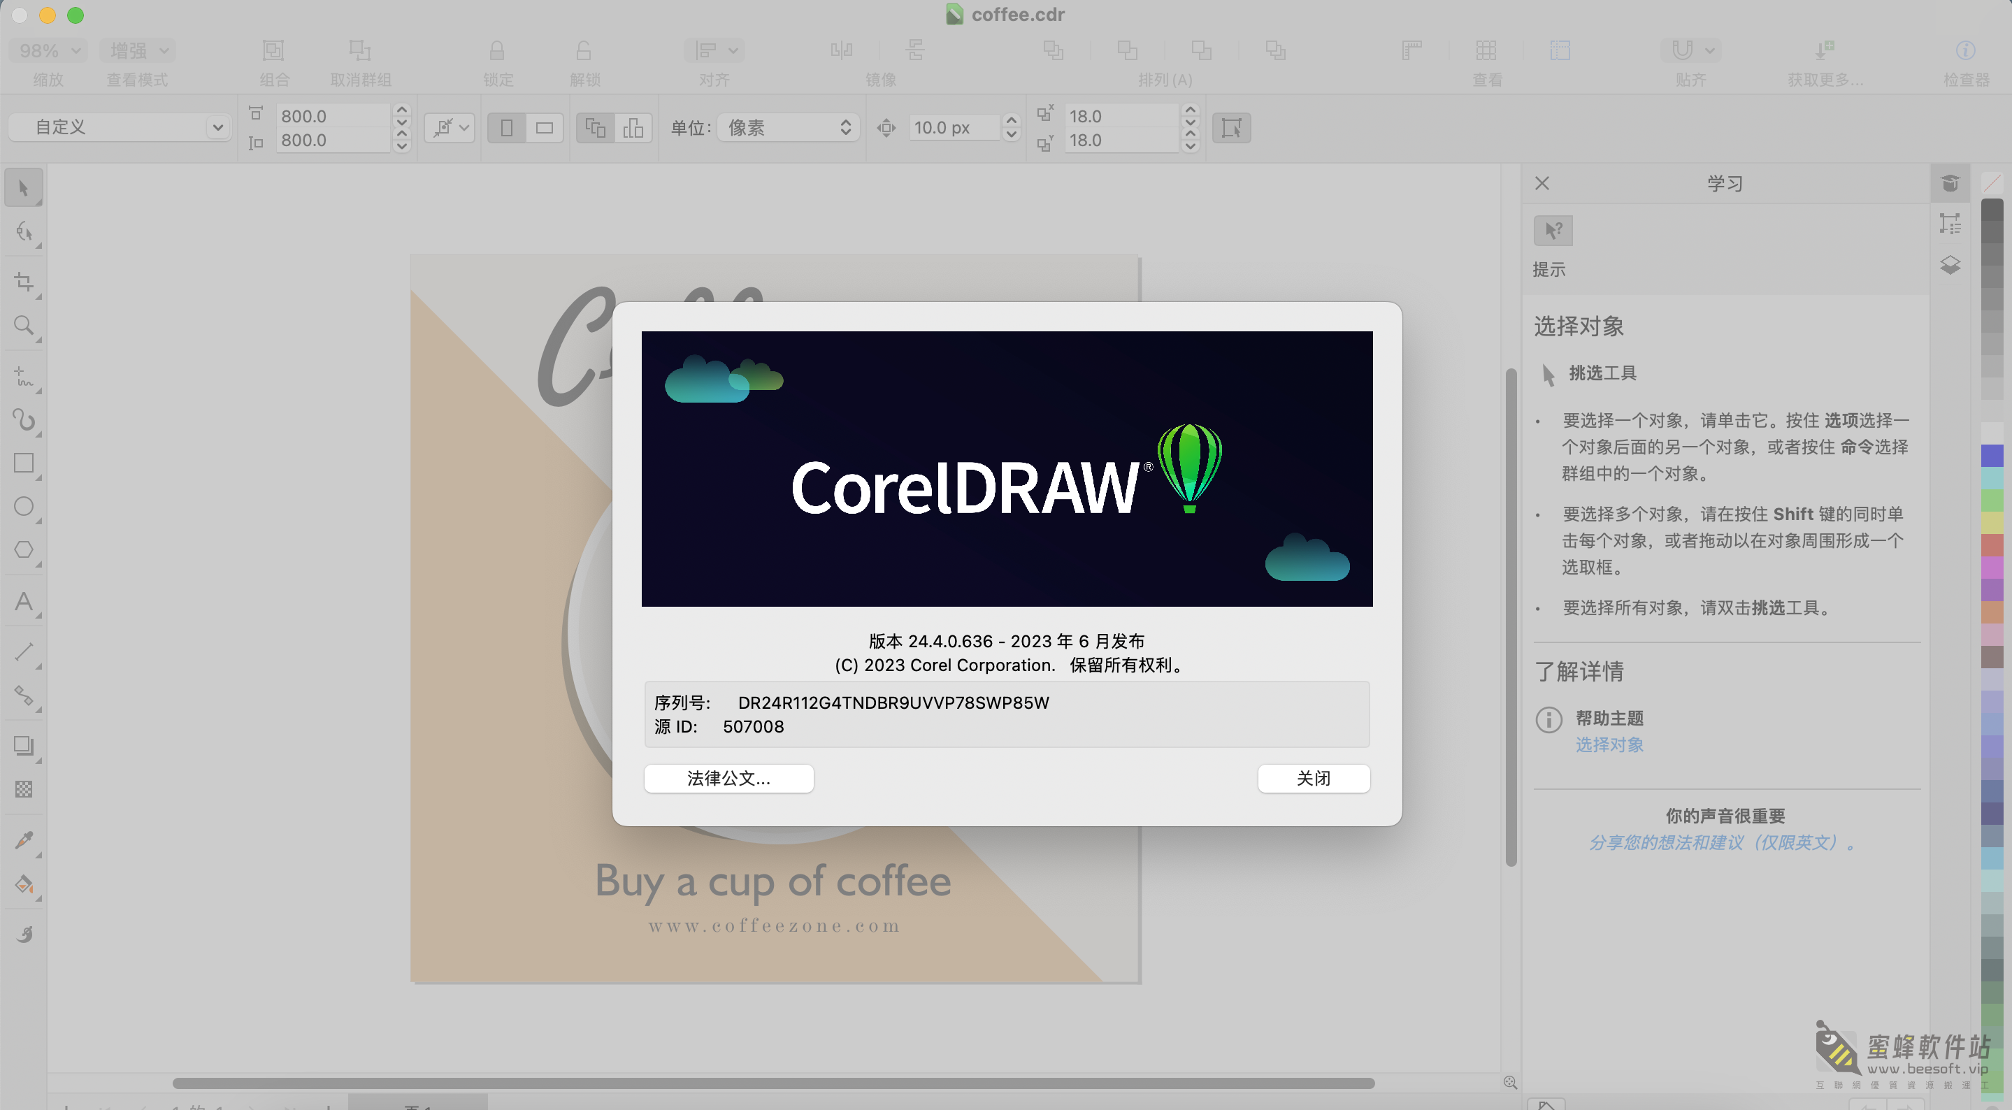
Task: Expand the Align options dropdown
Action: (x=714, y=51)
